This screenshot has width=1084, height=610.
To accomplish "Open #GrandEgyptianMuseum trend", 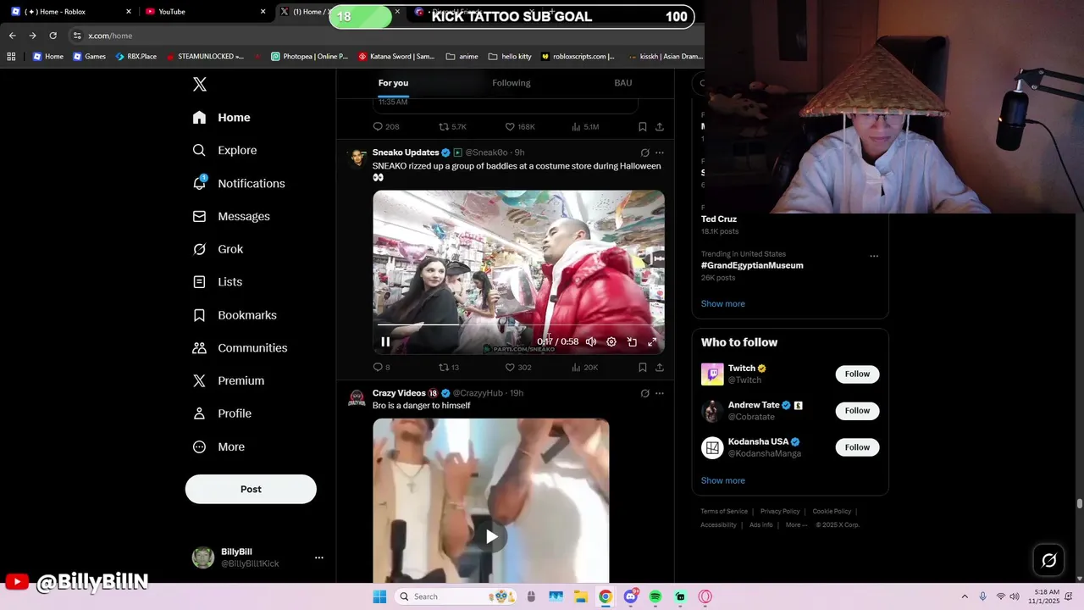I will coord(752,265).
